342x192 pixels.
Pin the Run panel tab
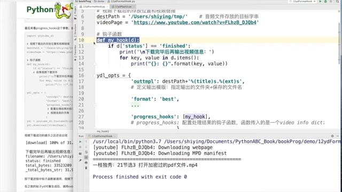80,161
